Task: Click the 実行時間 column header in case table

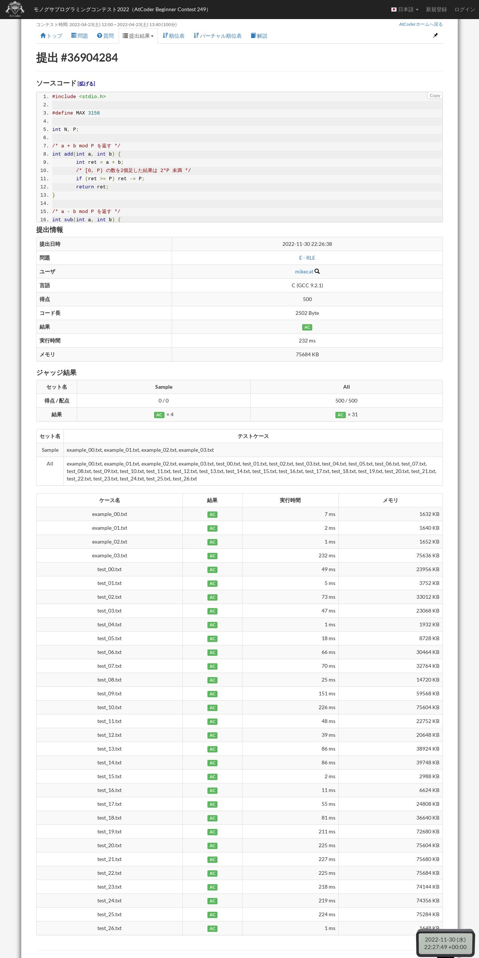Action: click(290, 500)
